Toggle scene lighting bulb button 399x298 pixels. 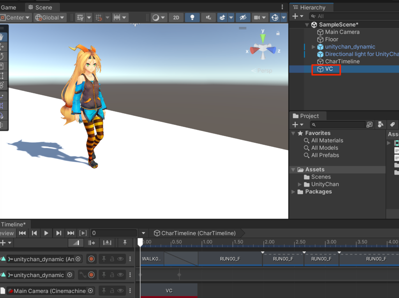(192, 18)
